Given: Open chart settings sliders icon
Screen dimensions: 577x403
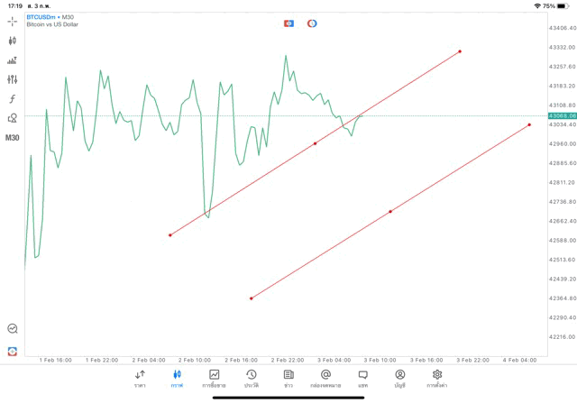Looking at the screenshot, I should 13,79.
